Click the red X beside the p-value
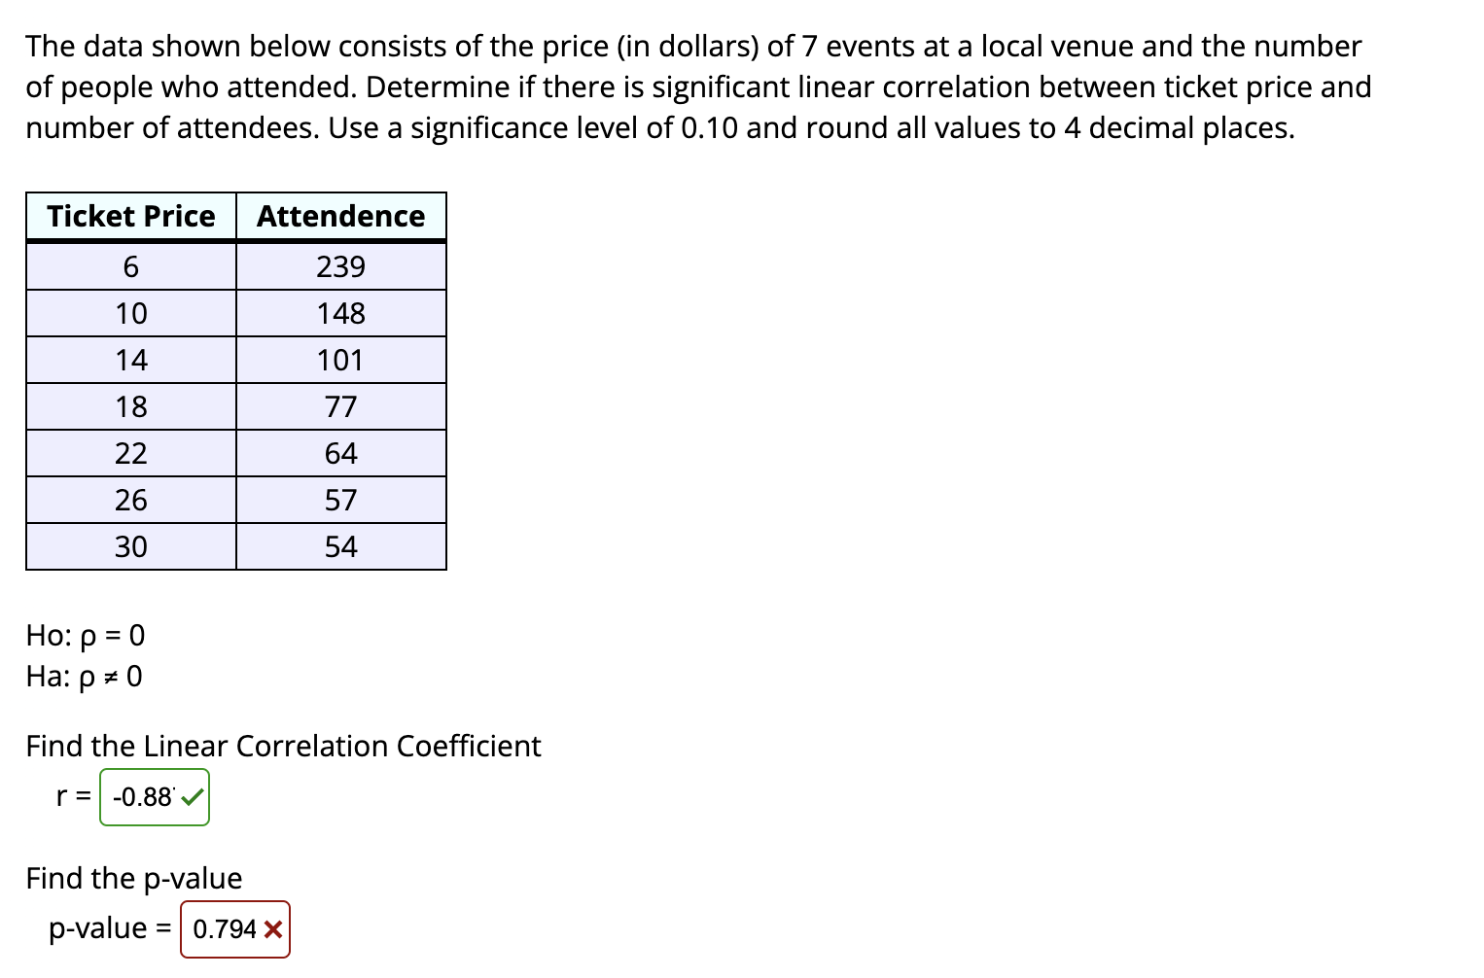Viewport: 1484px width, 978px height. [x=275, y=929]
